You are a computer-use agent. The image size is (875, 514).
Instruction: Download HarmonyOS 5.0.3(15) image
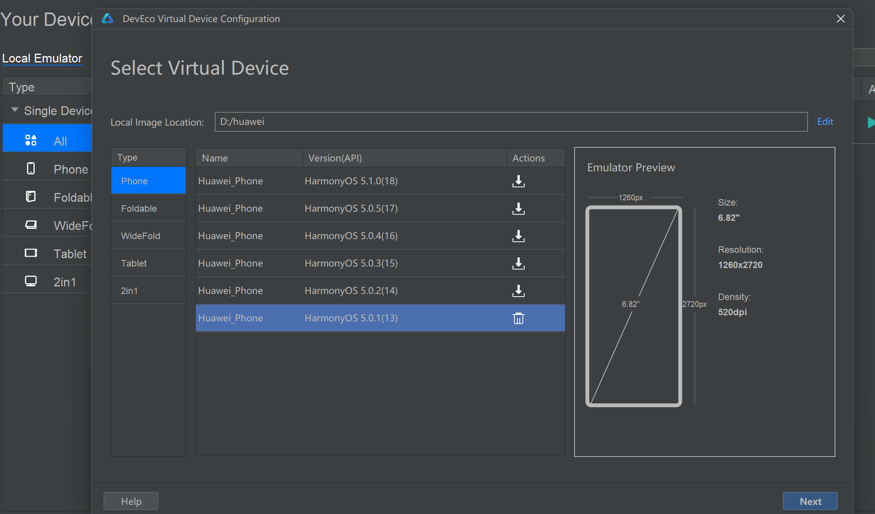[x=518, y=263]
